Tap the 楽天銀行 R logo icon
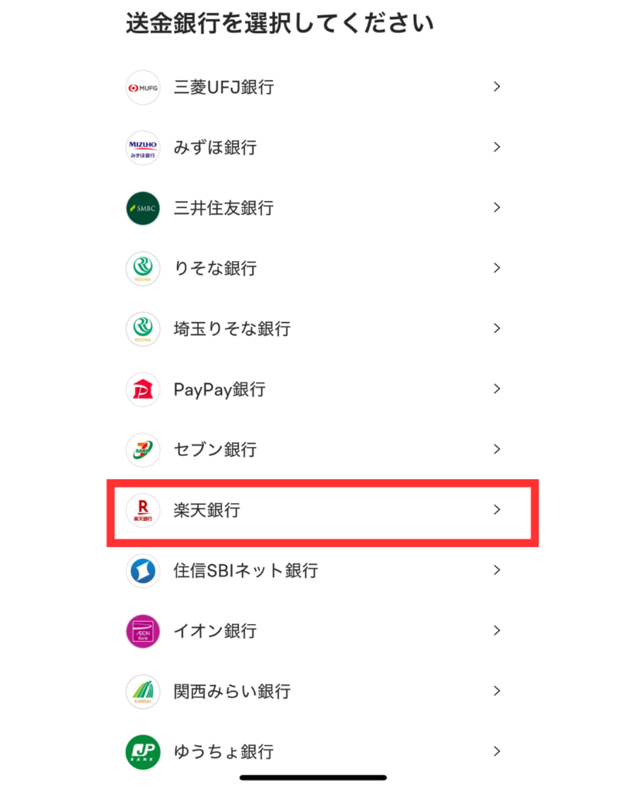 click(x=143, y=510)
